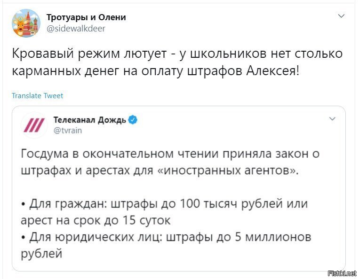Open the @sidewalkdeer handle

point(76,29)
